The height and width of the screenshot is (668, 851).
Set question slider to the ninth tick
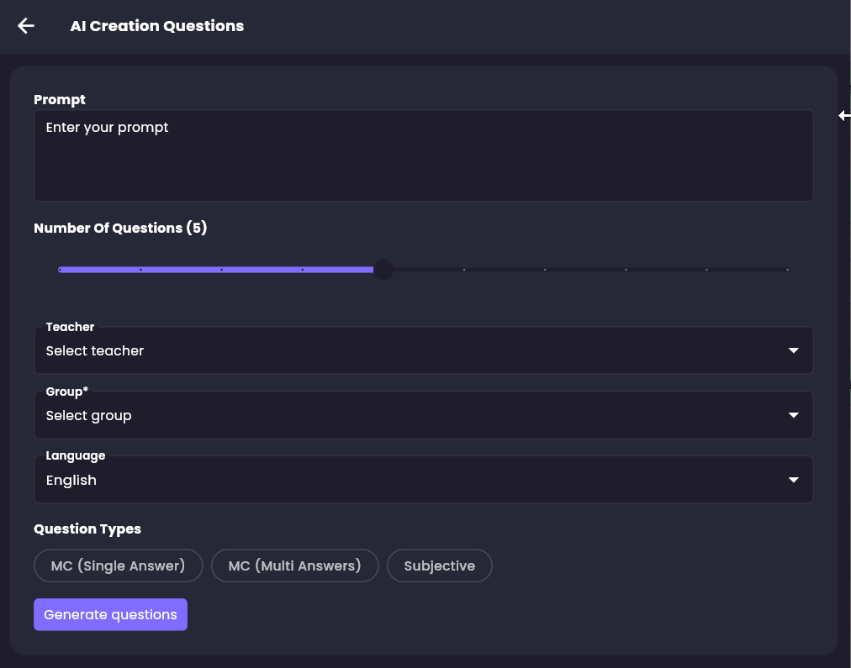[x=706, y=270]
